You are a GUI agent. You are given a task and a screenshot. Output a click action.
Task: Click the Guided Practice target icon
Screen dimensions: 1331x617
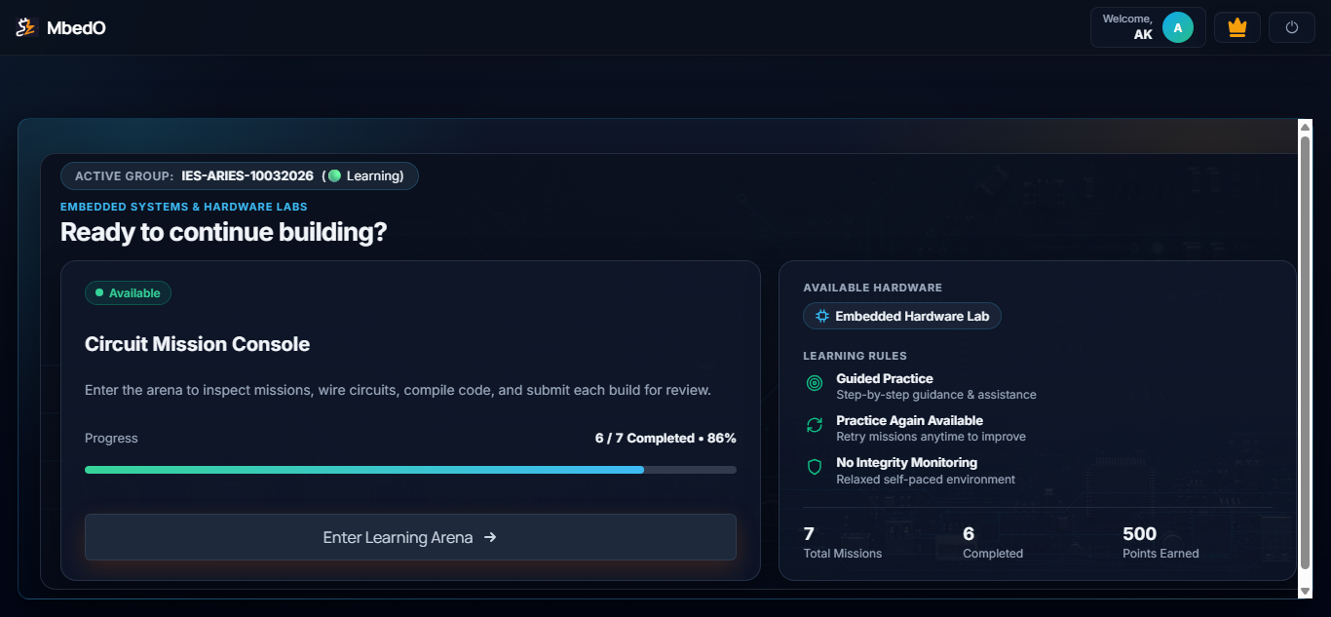(x=815, y=384)
